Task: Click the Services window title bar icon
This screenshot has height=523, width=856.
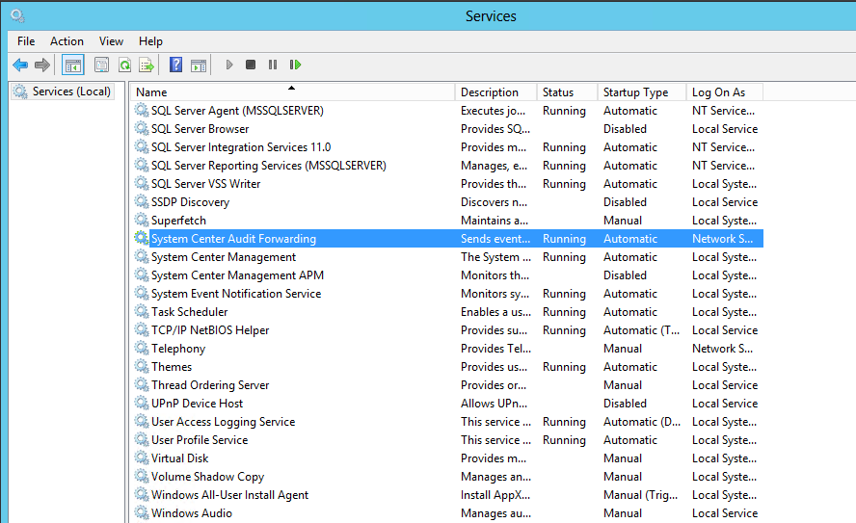Action: point(17,15)
